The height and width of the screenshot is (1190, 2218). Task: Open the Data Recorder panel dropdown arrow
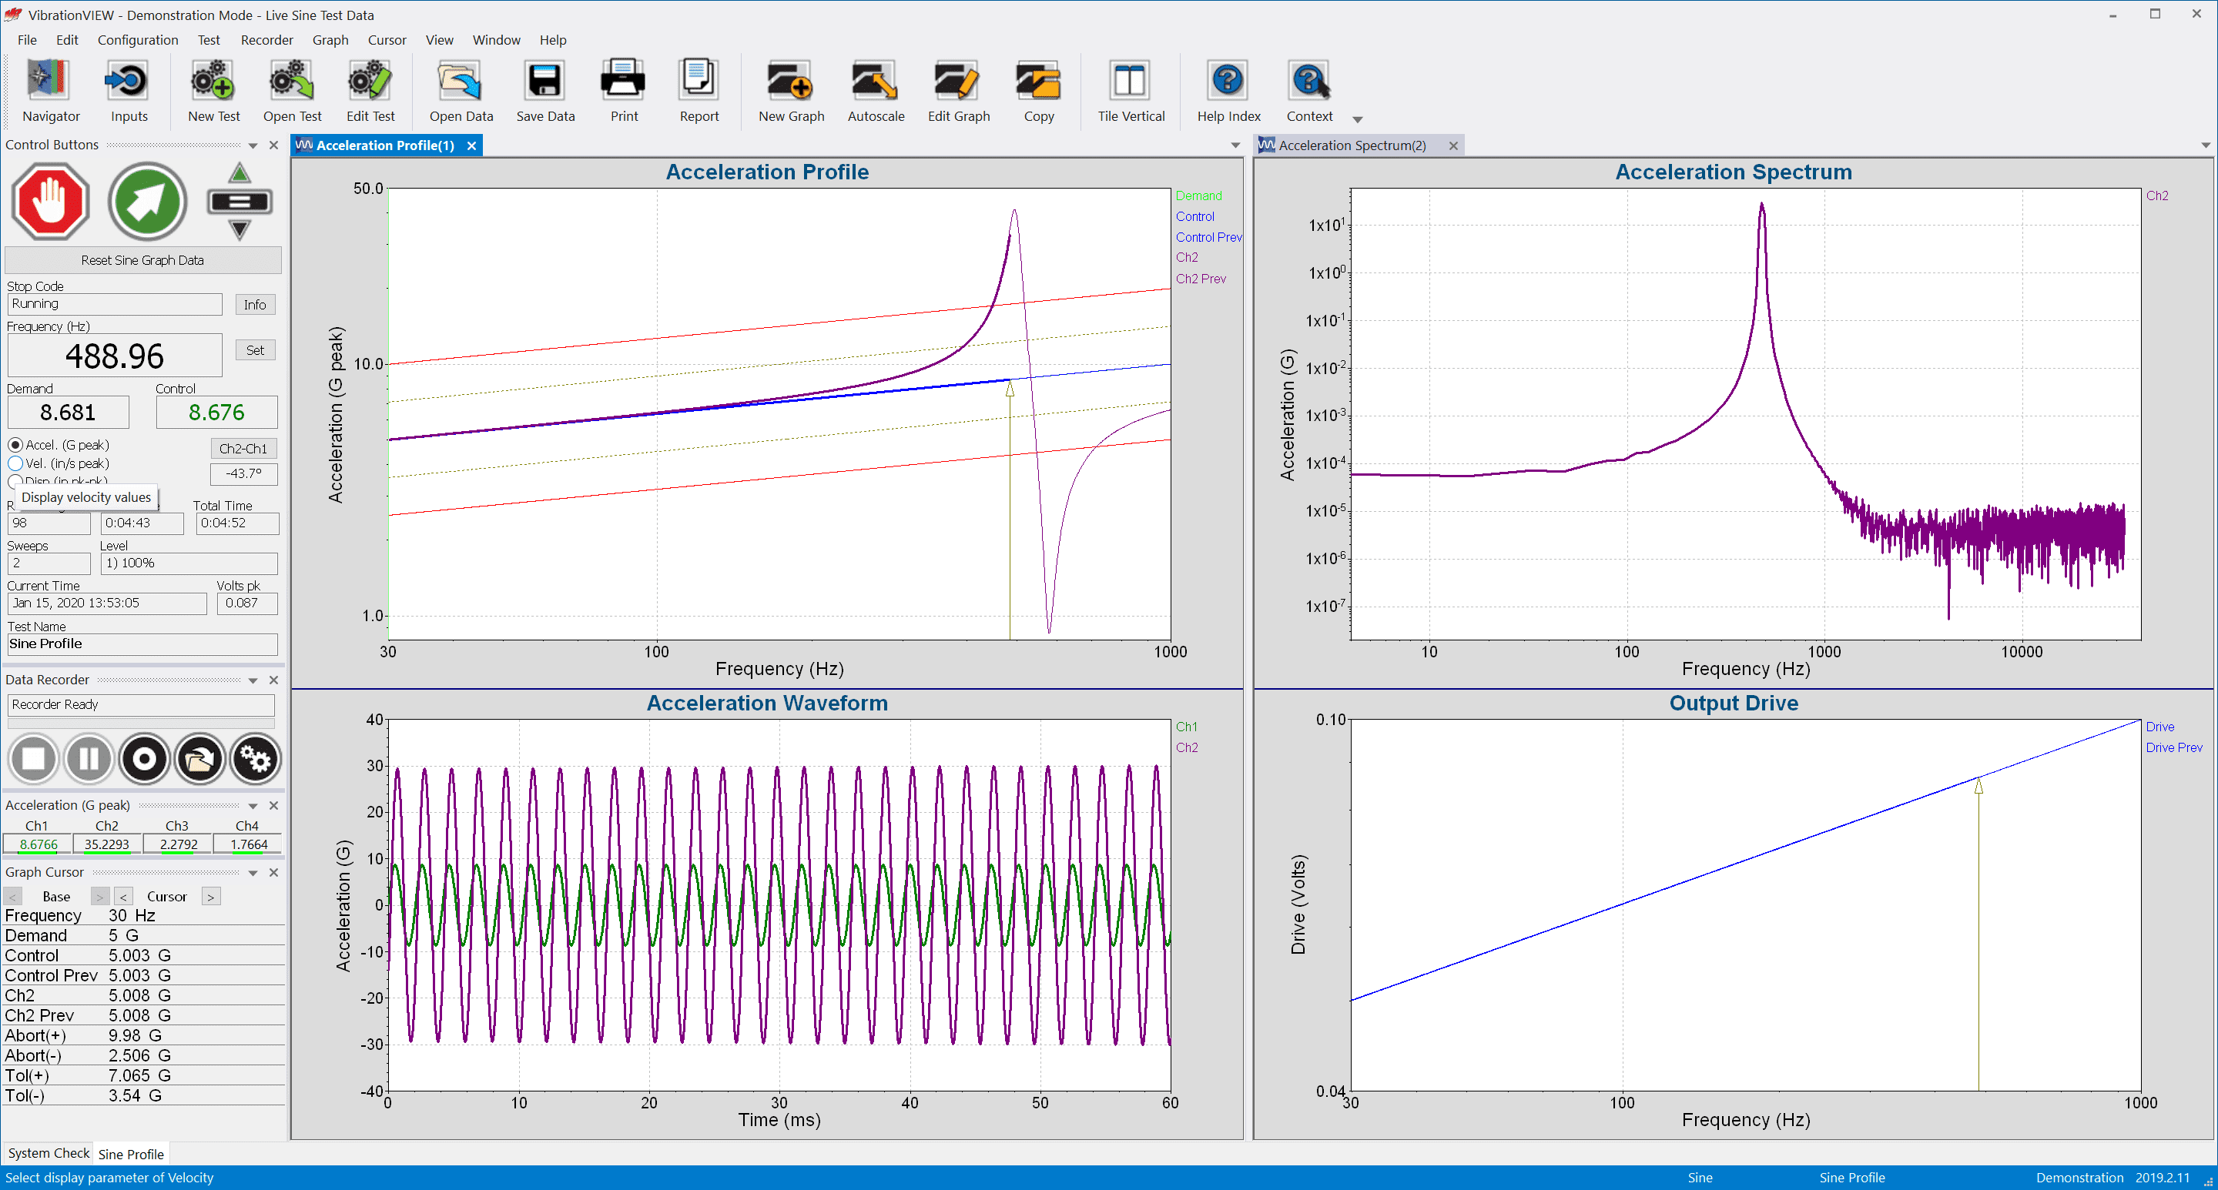[x=253, y=680]
